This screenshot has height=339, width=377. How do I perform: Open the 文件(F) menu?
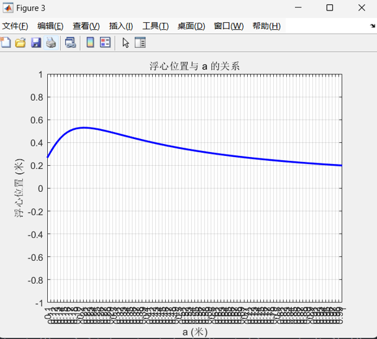pyautogui.click(x=15, y=26)
